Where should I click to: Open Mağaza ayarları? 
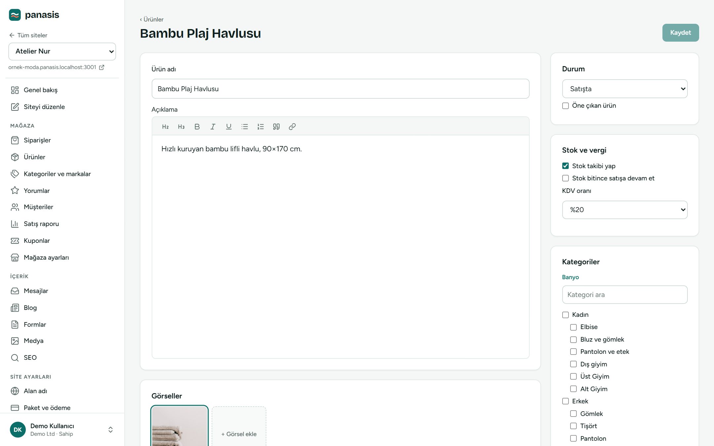tap(62, 258)
